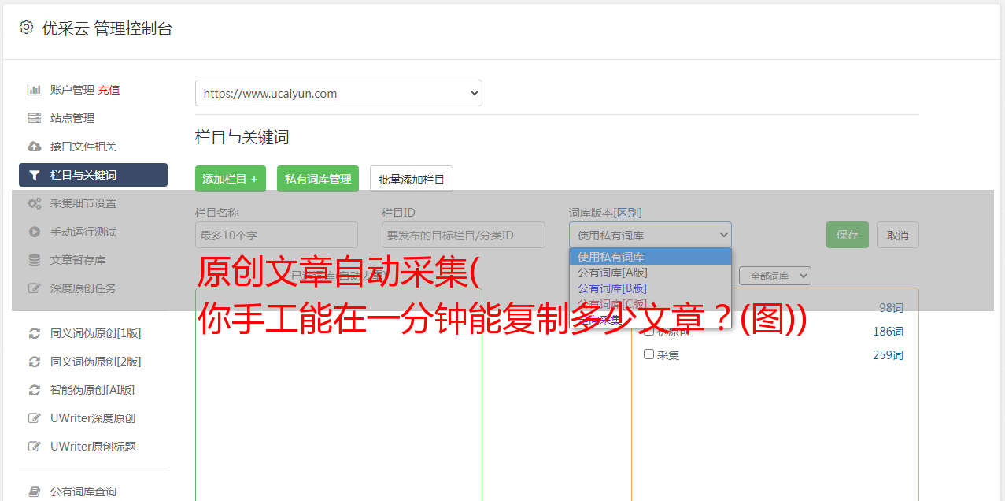This screenshot has width=1005, height=501.
Task: Open the 全部词库 filter dropdown
Action: tap(774, 276)
